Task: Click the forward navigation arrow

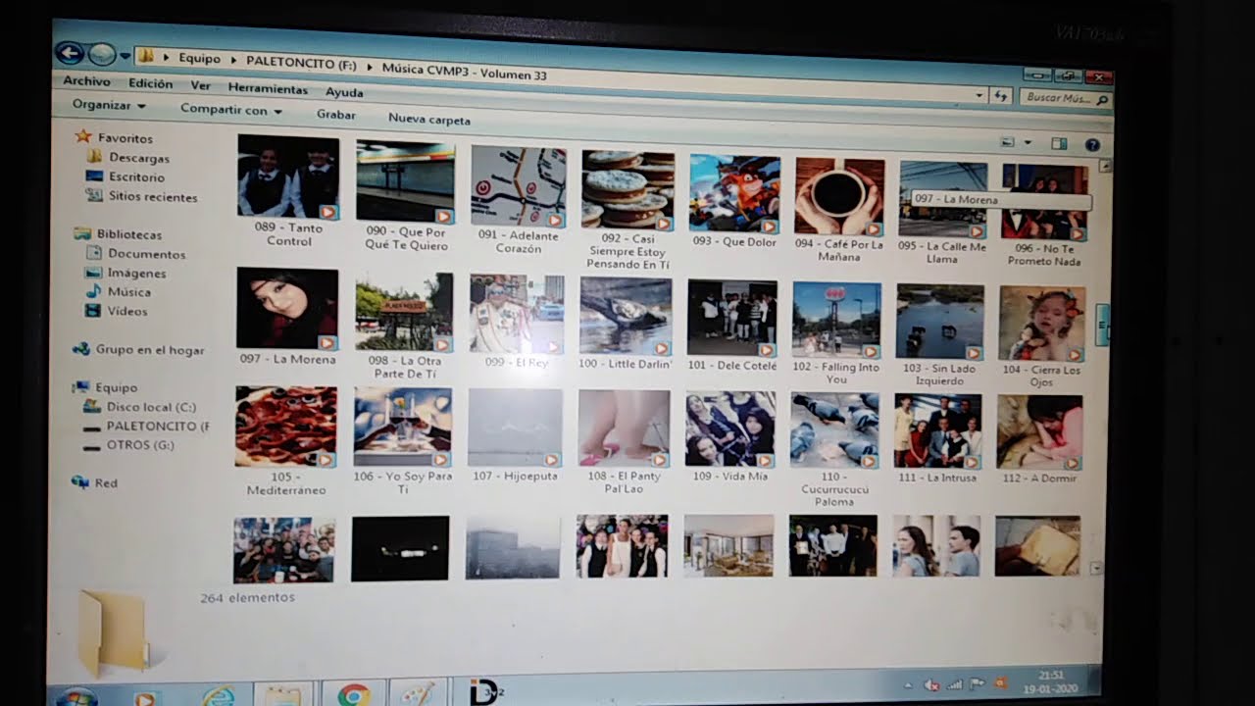Action: [x=102, y=55]
